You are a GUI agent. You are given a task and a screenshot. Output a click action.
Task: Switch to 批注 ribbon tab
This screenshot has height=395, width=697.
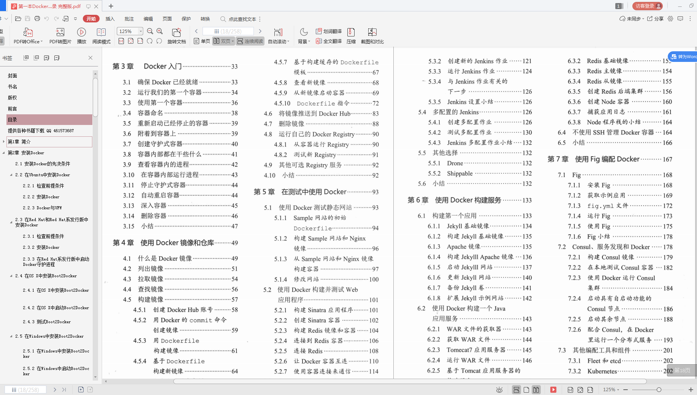[x=129, y=19]
